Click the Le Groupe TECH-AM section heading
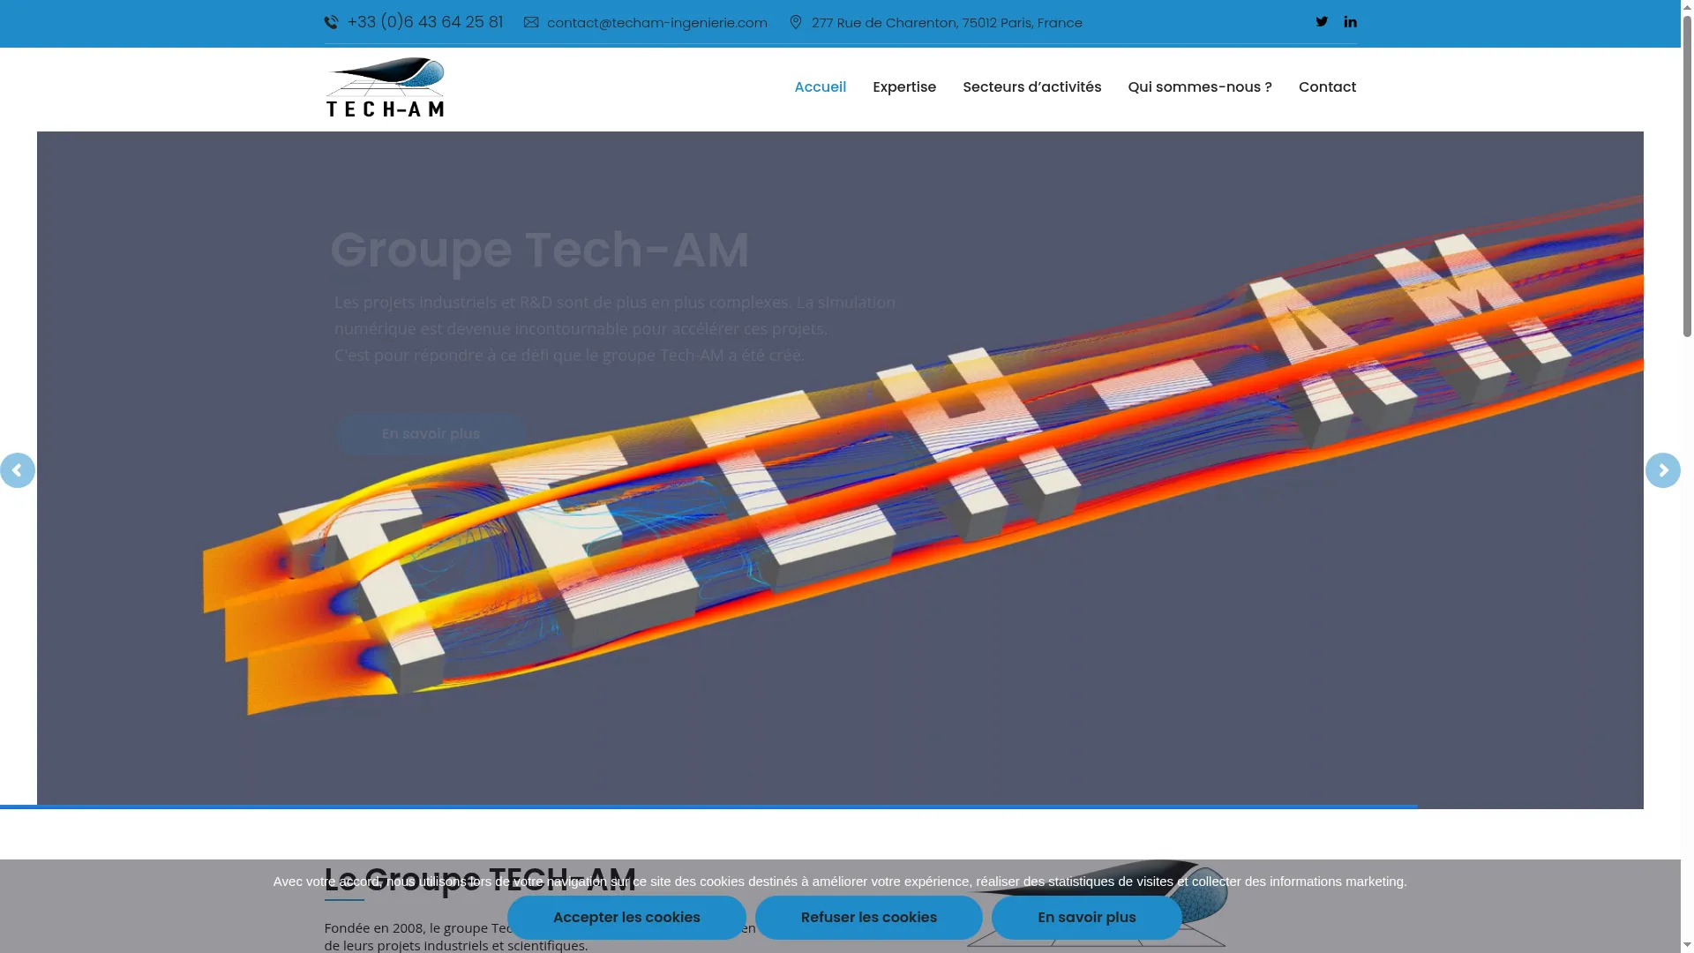This screenshot has height=953, width=1694. [479, 880]
